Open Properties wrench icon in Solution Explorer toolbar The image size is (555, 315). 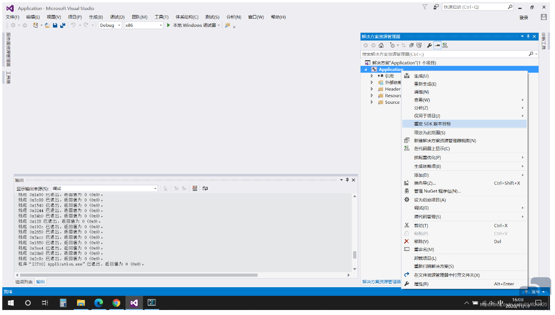point(429,46)
